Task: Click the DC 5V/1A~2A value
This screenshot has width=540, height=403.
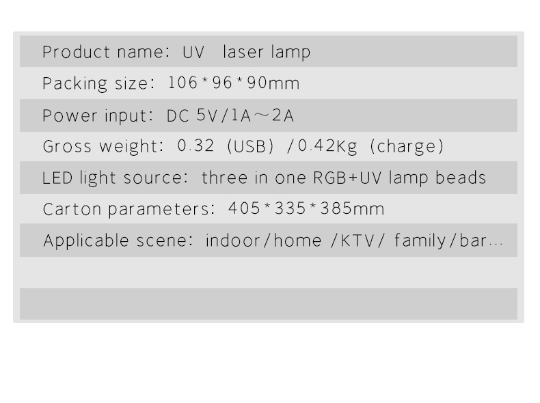Action: (x=230, y=115)
